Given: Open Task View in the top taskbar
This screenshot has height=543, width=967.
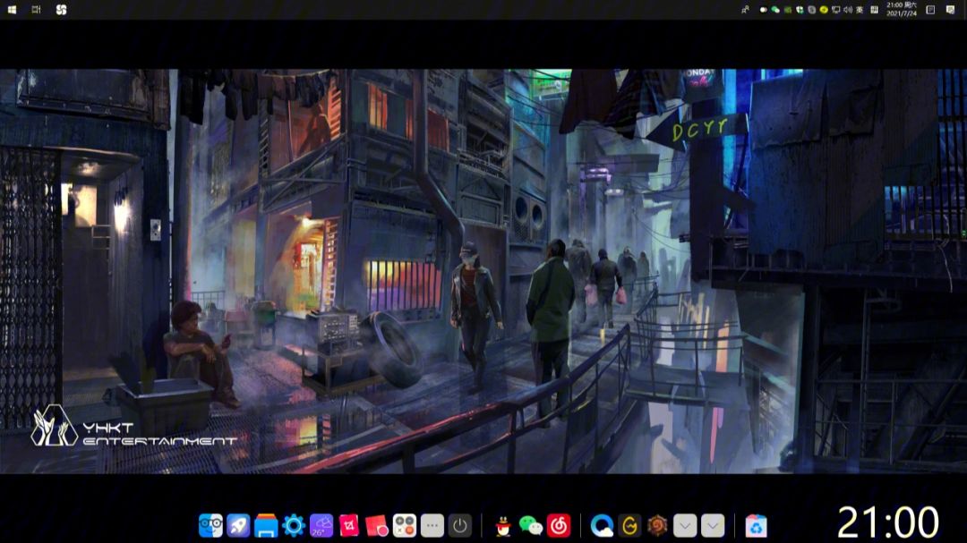Looking at the screenshot, I should [x=36, y=10].
